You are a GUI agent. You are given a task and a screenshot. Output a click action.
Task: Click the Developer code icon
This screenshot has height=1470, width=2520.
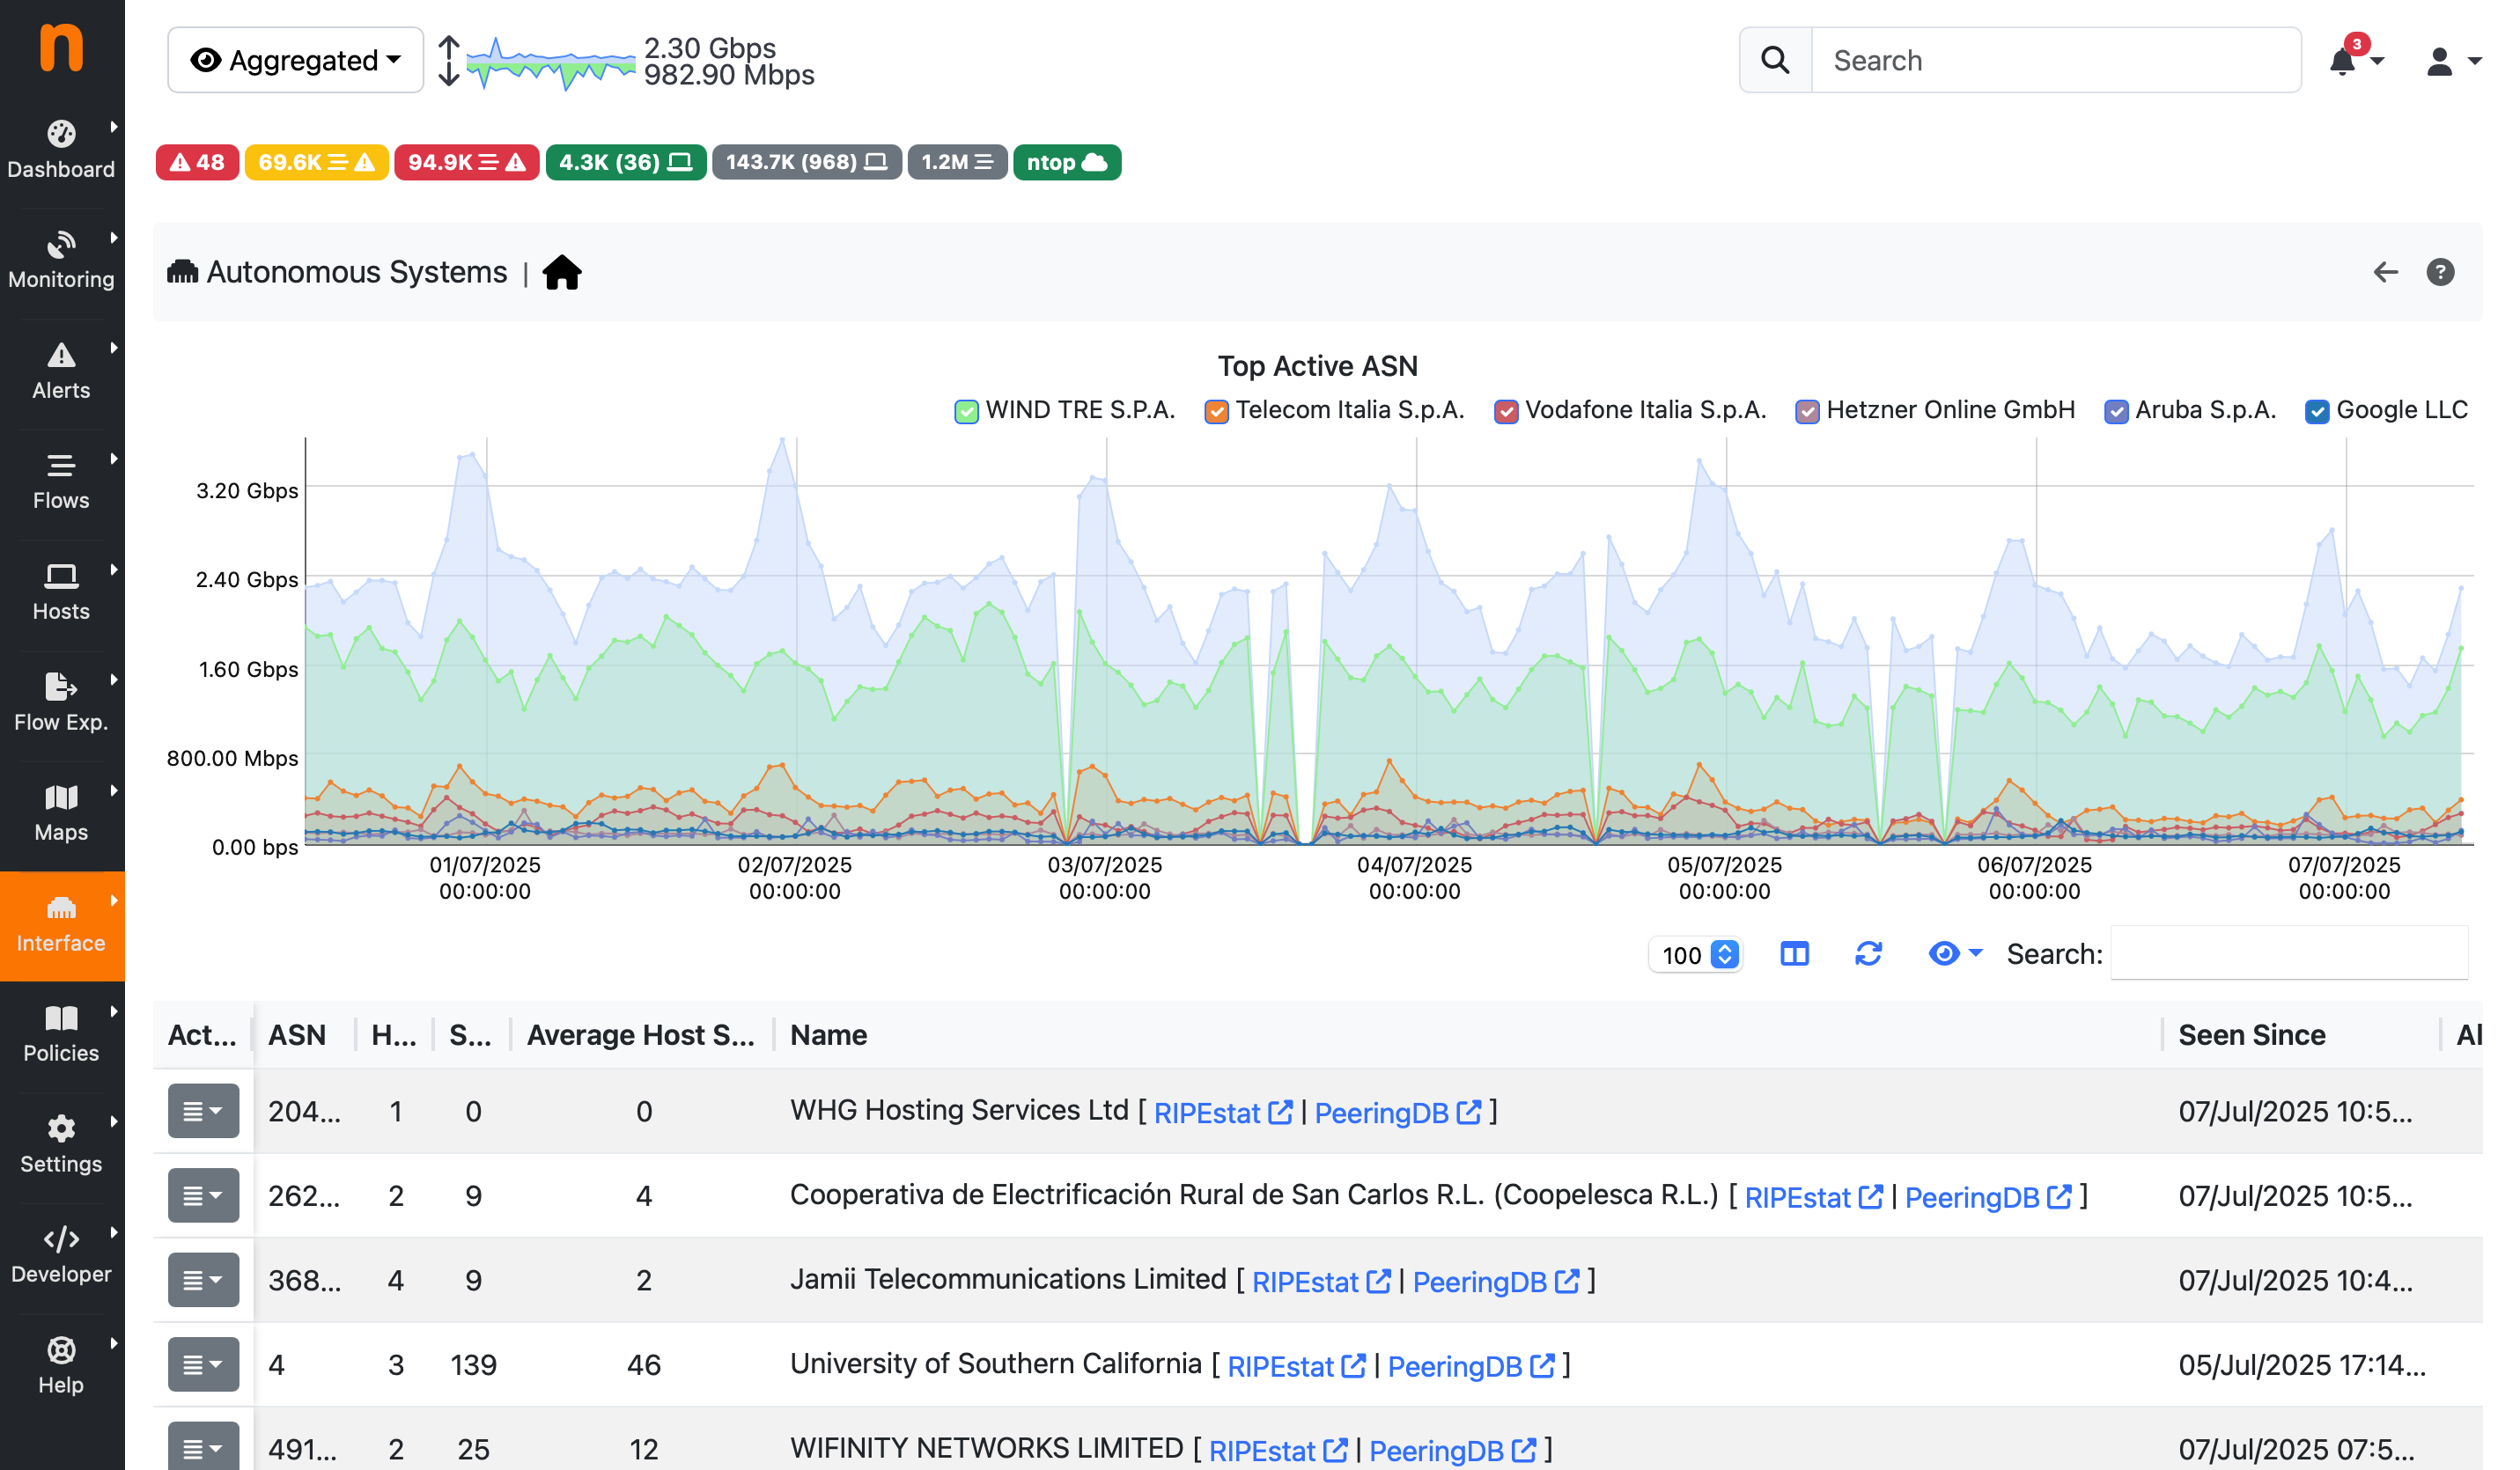click(61, 1239)
